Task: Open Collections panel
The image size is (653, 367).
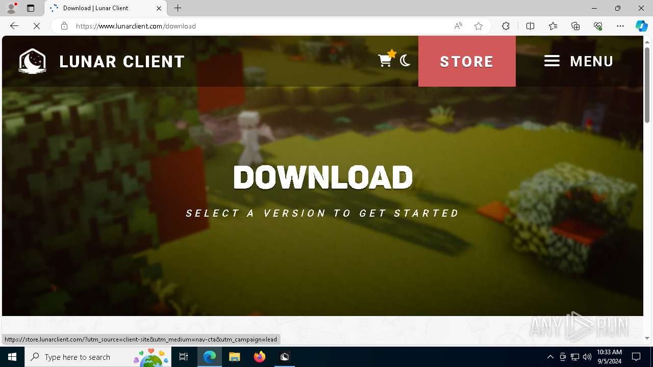Action: 575,26
